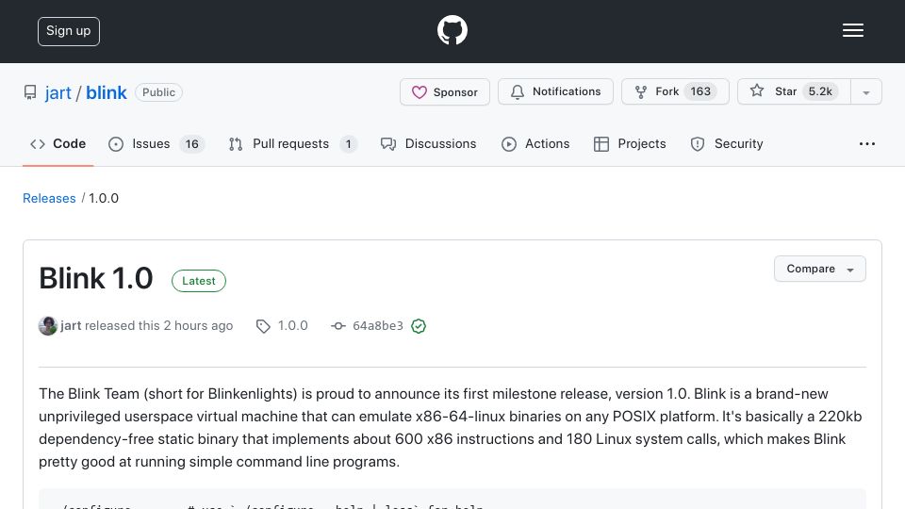Fork the repository via Fork 163 button
The width and height of the screenshot is (905, 509).
(675, 91)
